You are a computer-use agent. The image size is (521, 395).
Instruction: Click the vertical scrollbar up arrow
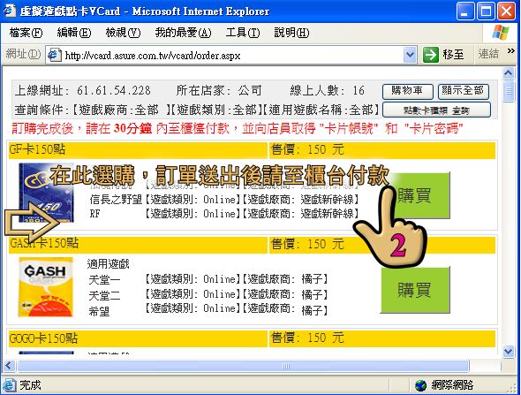(509, 73)
